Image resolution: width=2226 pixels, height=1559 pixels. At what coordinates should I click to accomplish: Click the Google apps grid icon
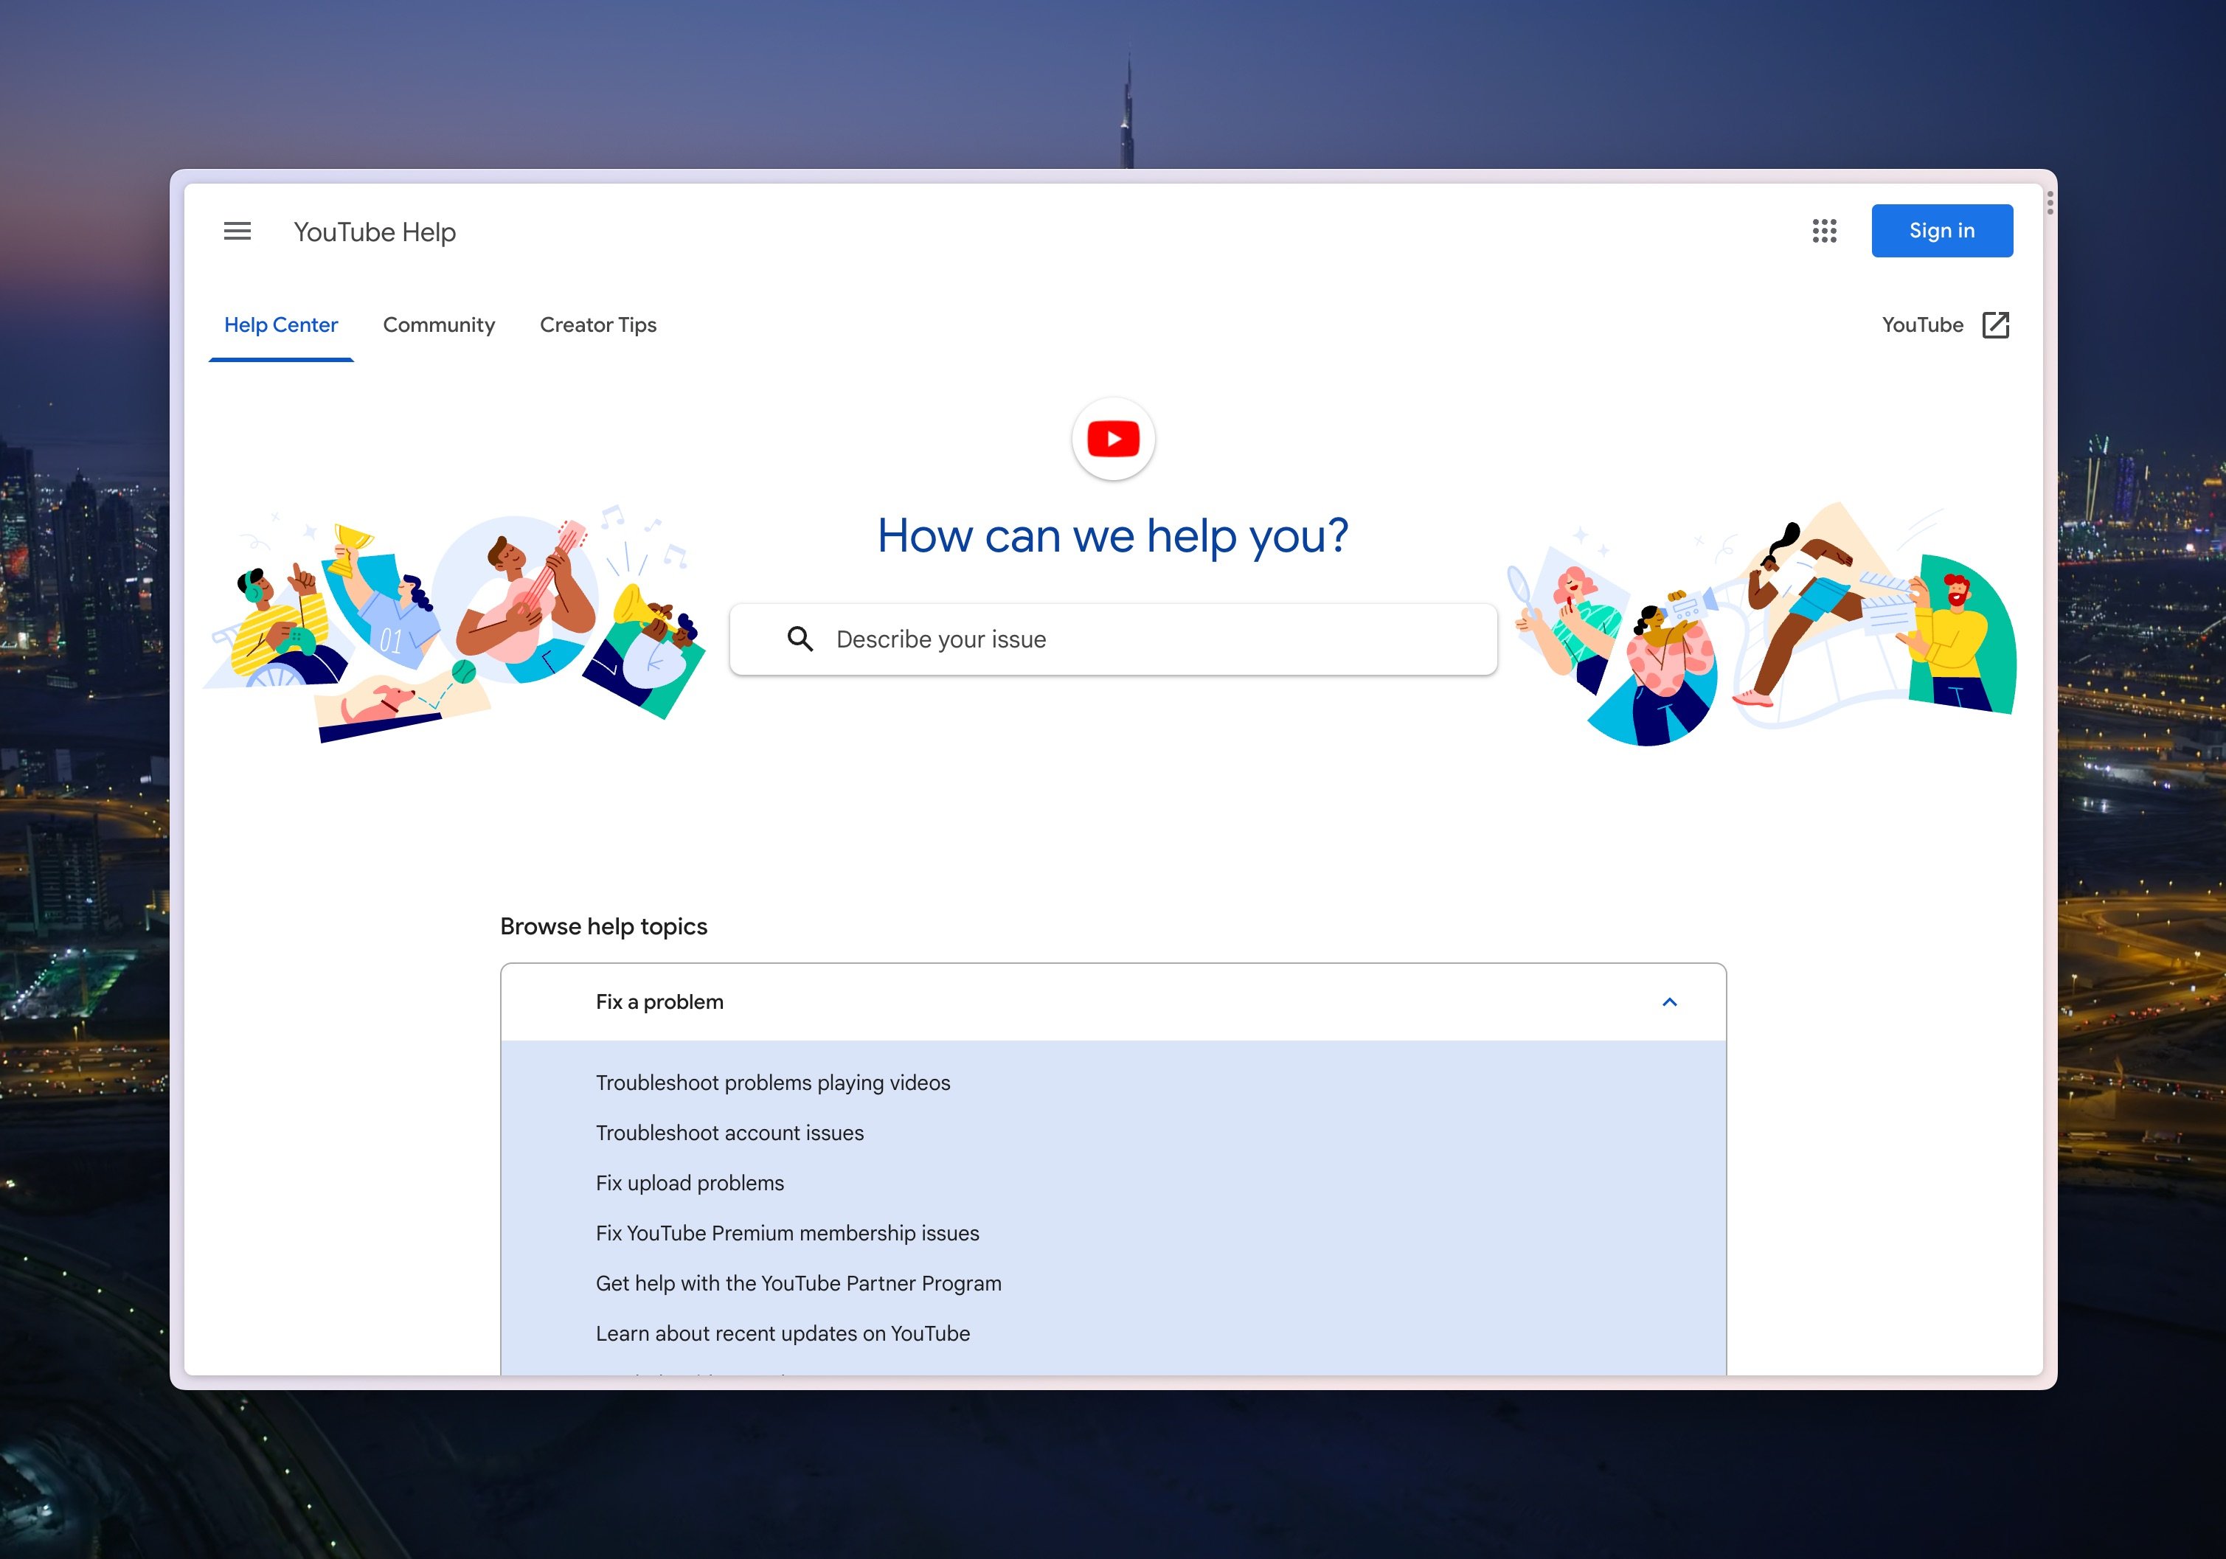tap(1823, 231)
